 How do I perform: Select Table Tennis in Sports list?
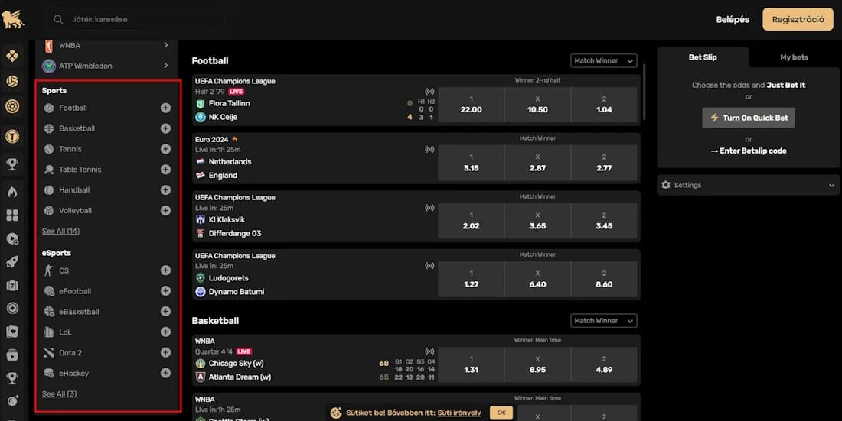[x=80, y=170]
